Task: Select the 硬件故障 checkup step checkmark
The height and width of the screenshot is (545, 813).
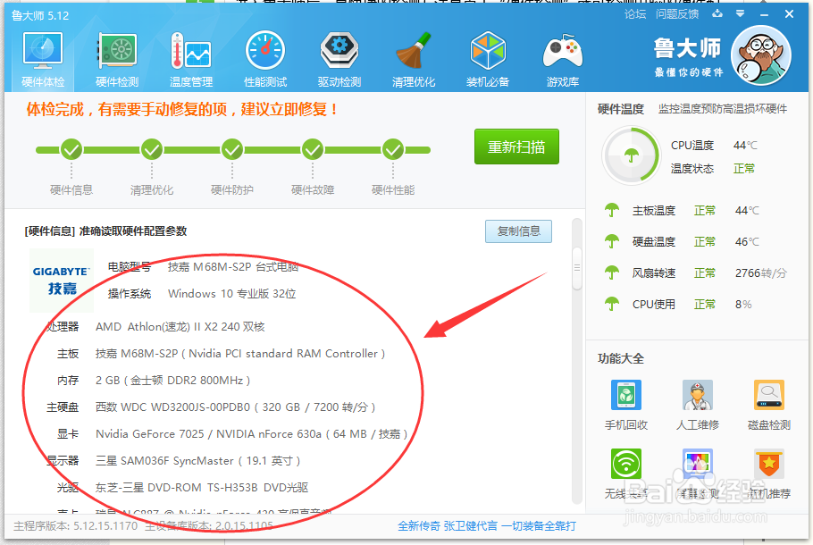Action: (x=313, y=150)
